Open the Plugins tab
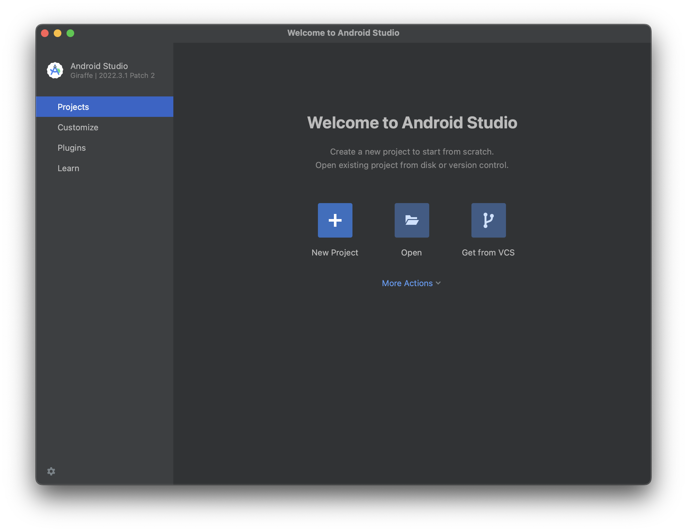Screen dimensions: 687x532 coord(72,148)
